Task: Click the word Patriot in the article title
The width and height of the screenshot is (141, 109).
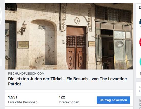Action: pyautogui.click(x=15, y=84)
